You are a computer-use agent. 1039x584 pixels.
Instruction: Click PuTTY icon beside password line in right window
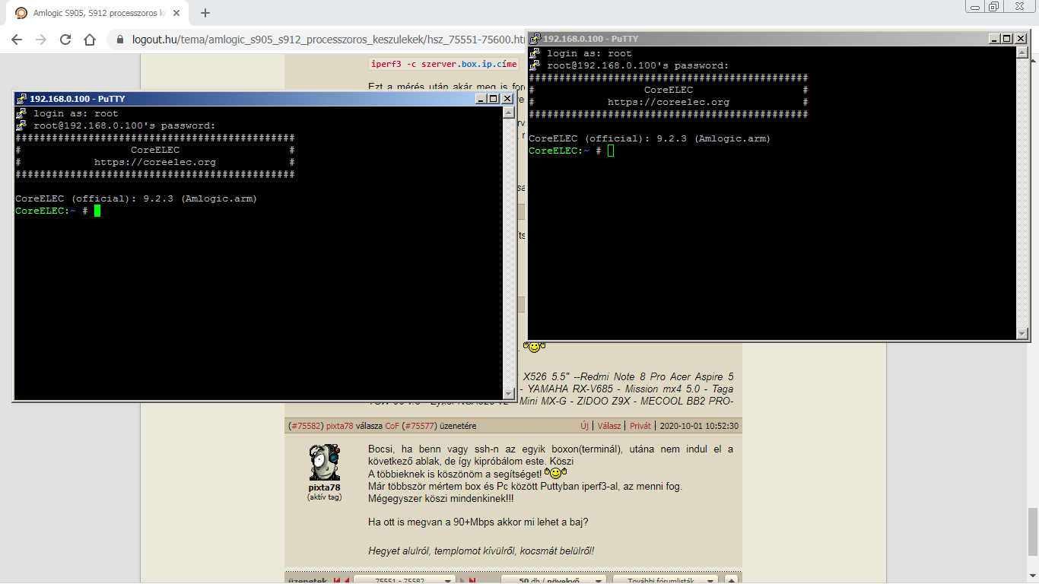(x=535, y=65)
